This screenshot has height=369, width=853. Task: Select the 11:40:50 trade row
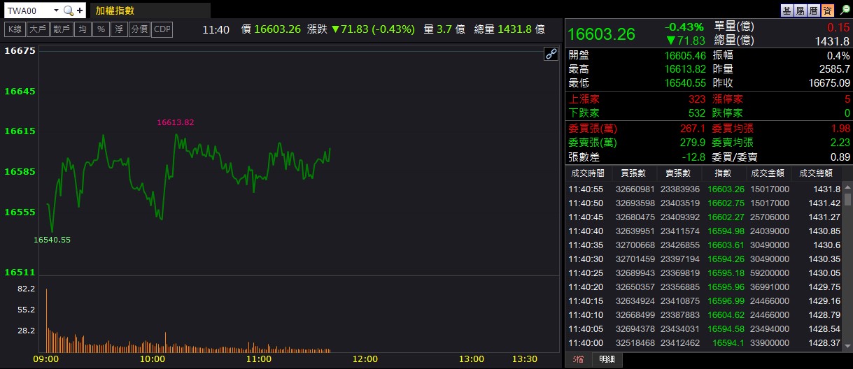704,203
